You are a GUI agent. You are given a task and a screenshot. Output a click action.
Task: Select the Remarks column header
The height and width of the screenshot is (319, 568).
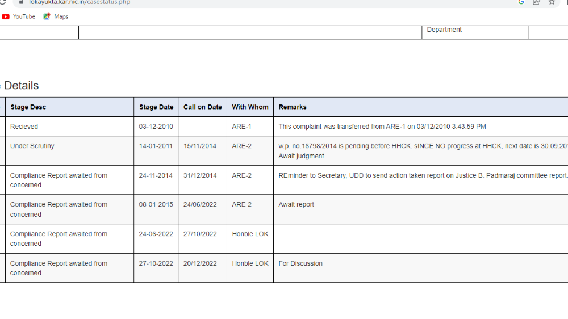293,107
